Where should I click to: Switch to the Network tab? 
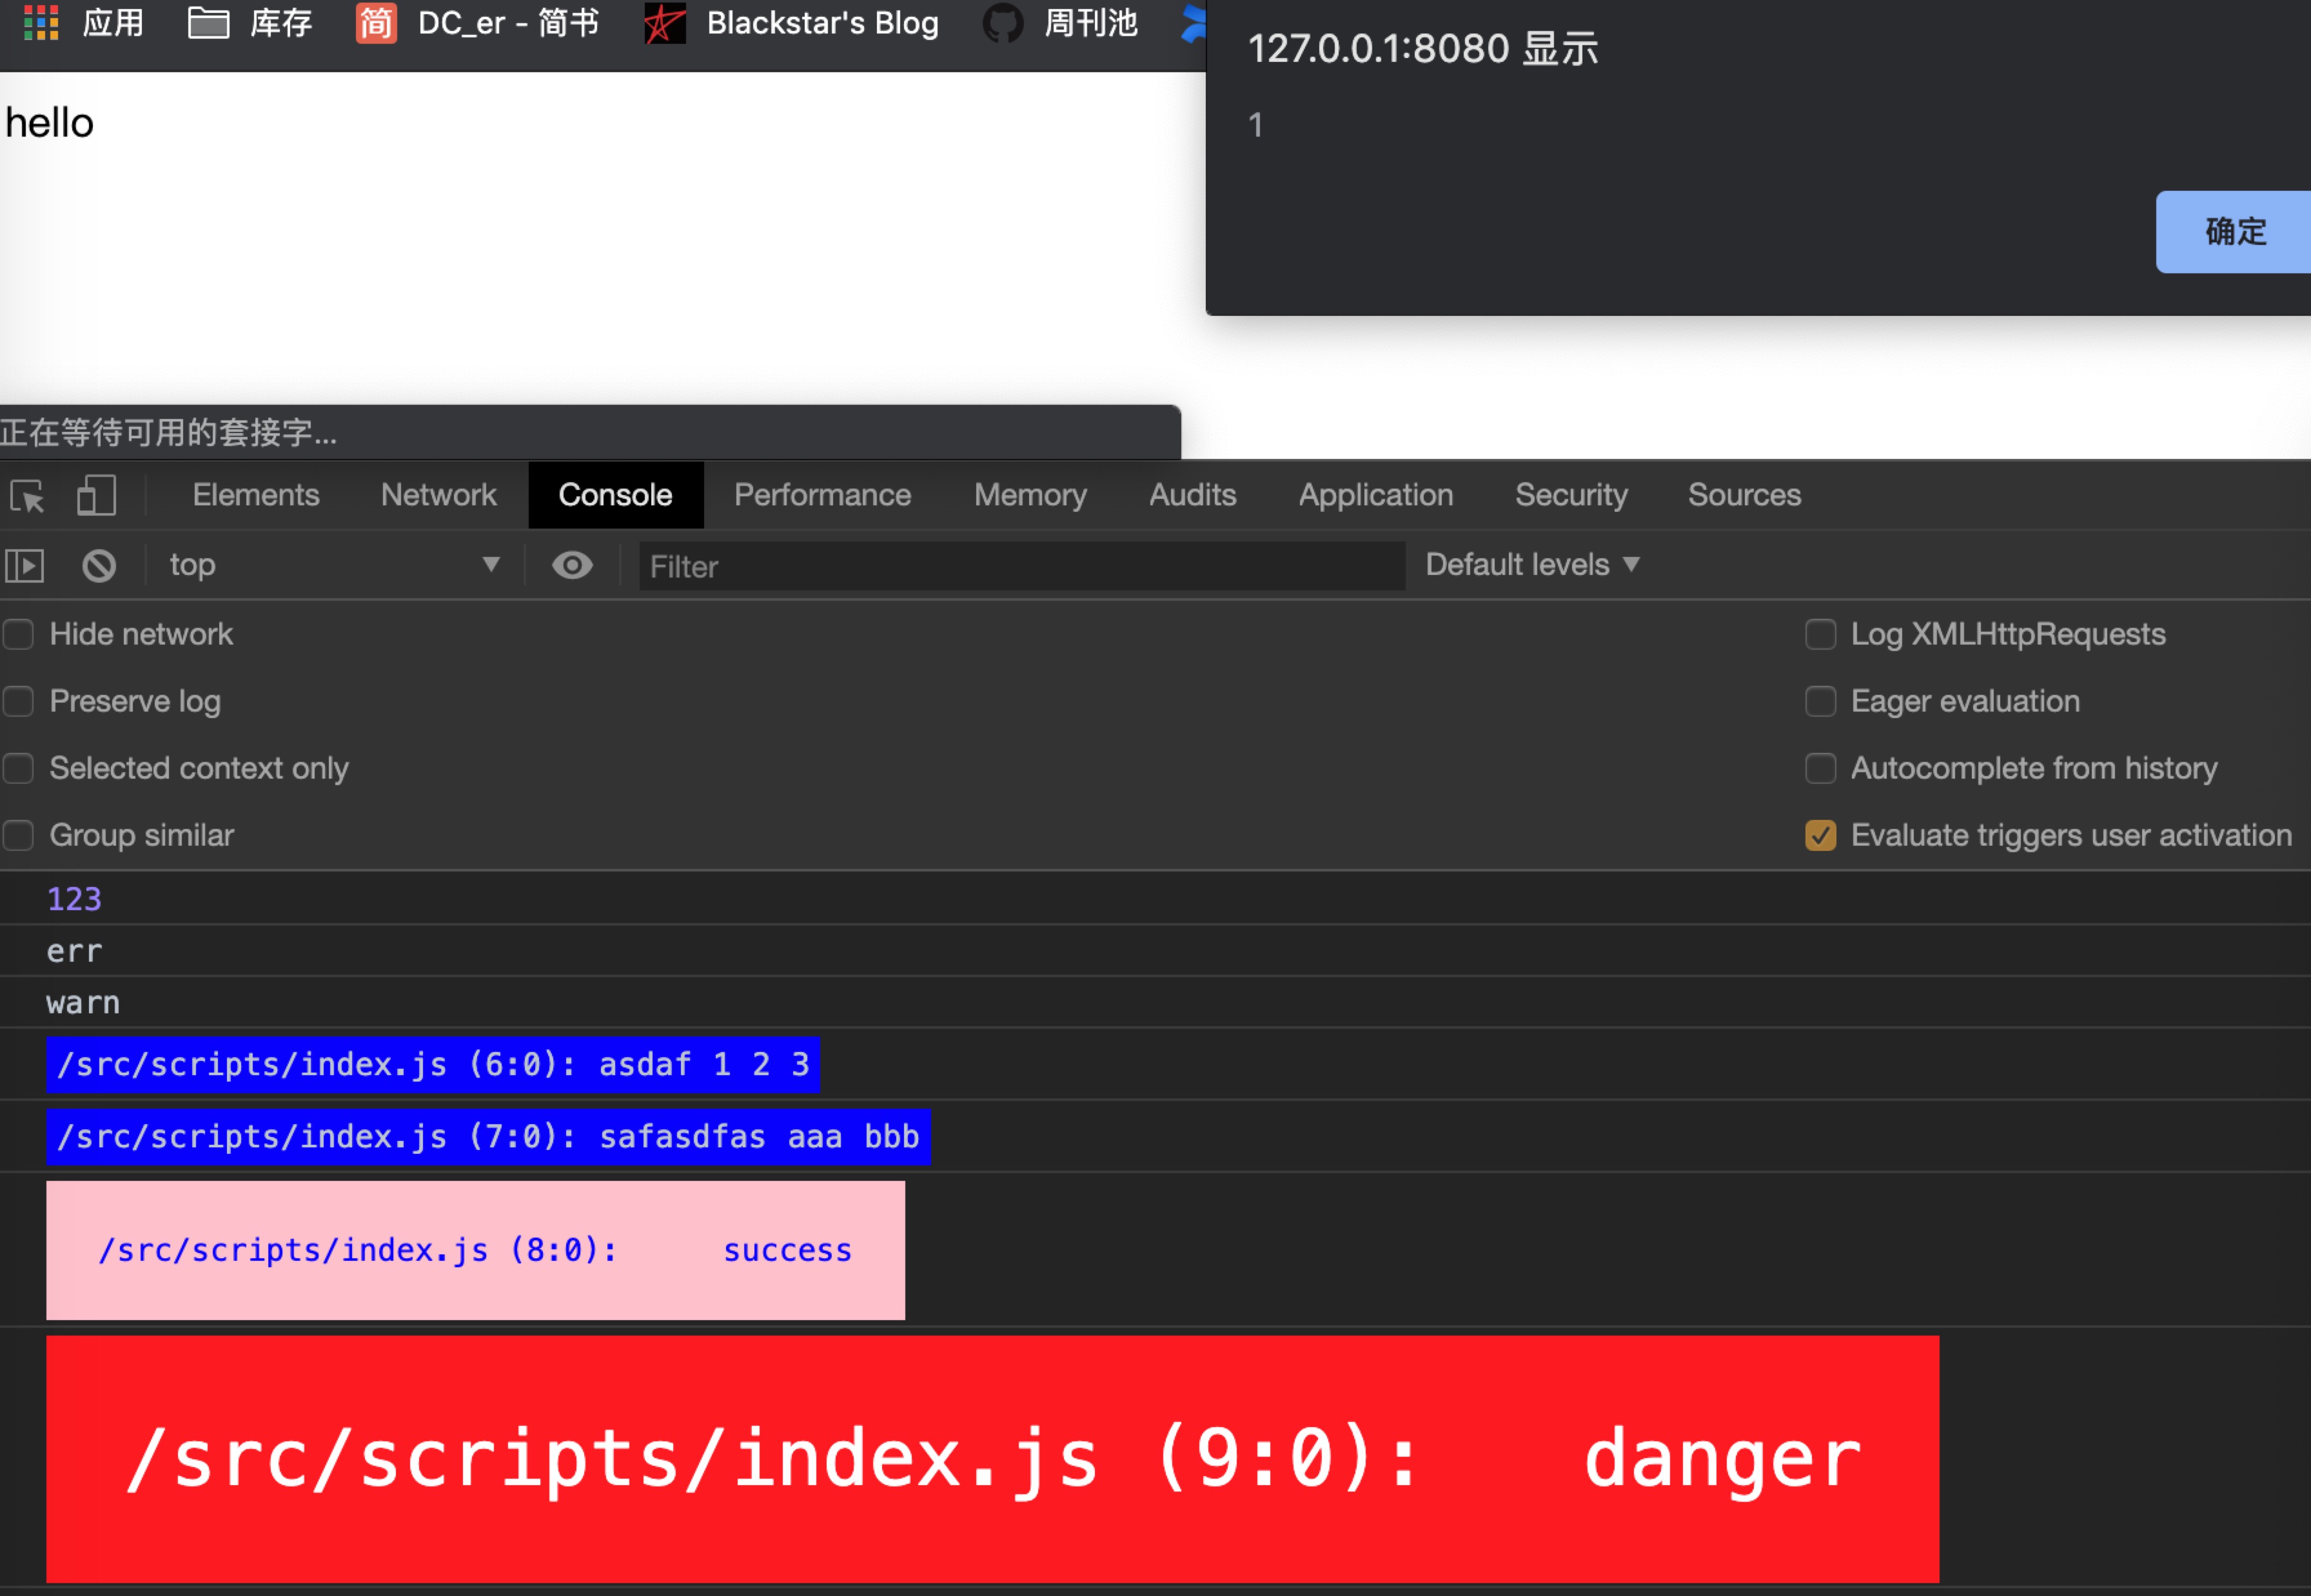tap(438, 495)
